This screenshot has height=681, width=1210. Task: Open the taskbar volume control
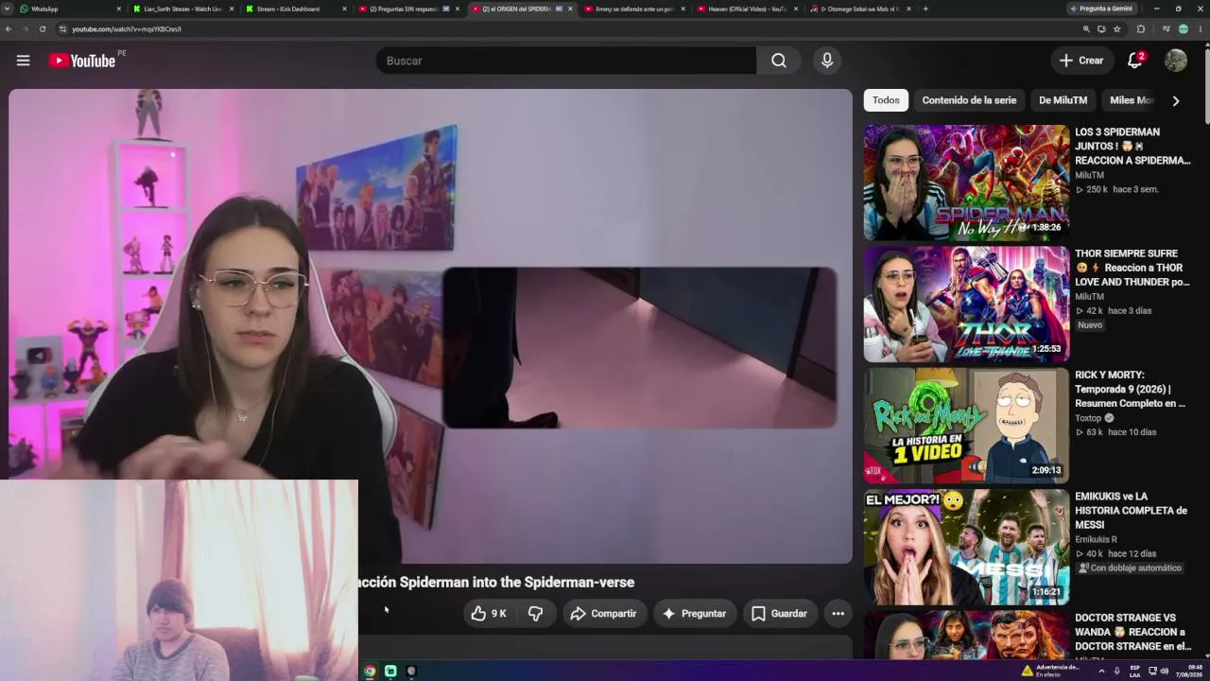(1164, 671)
